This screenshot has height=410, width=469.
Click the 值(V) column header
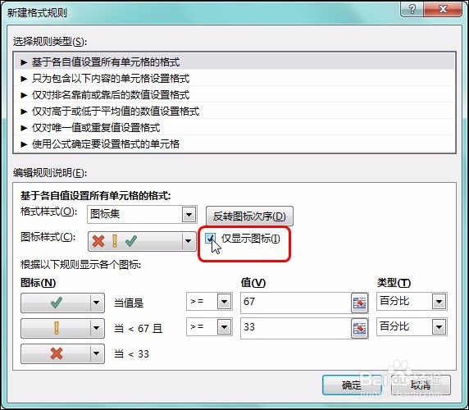253,283
